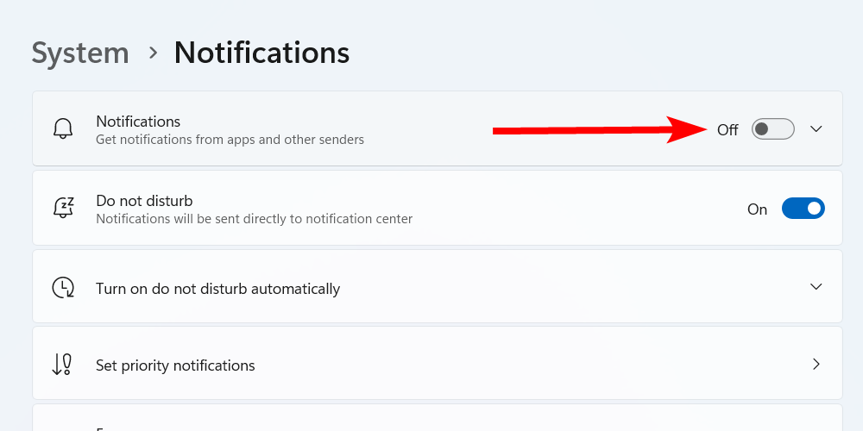Click the Set priority notifications text
Screen dimensions: 863x431
click(x=175, y=365)
